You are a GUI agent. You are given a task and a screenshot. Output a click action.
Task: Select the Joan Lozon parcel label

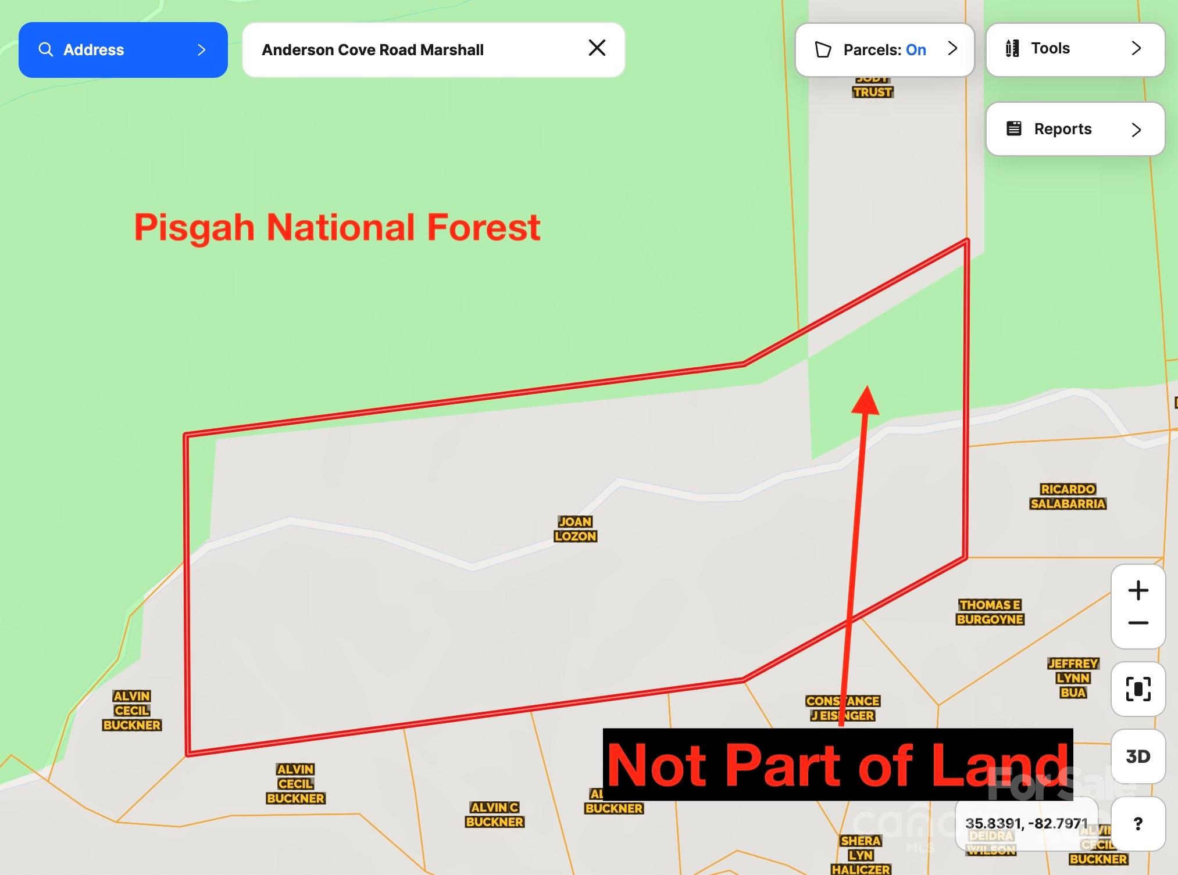[x=575, y=529]
